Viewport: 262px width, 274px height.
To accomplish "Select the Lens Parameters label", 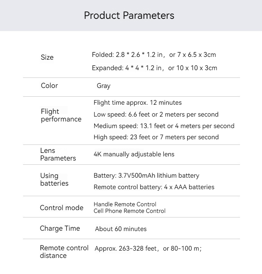I will pos(58,154).
